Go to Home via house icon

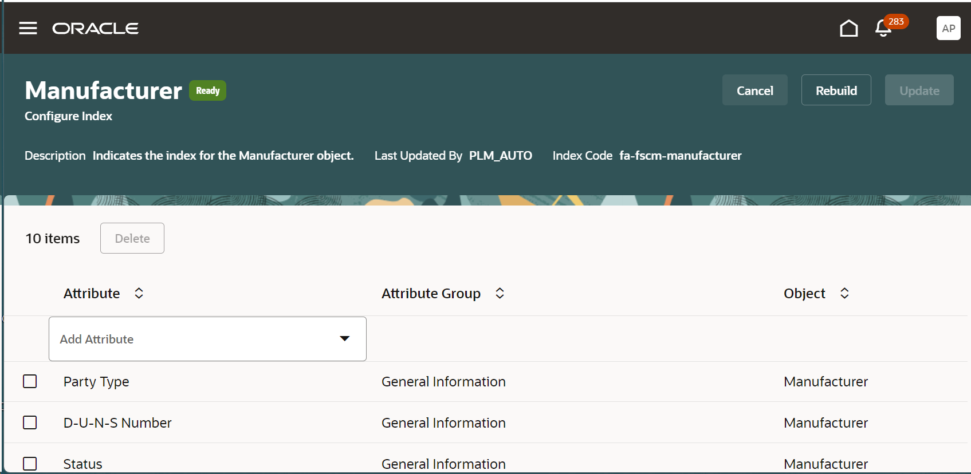(849, 28)
